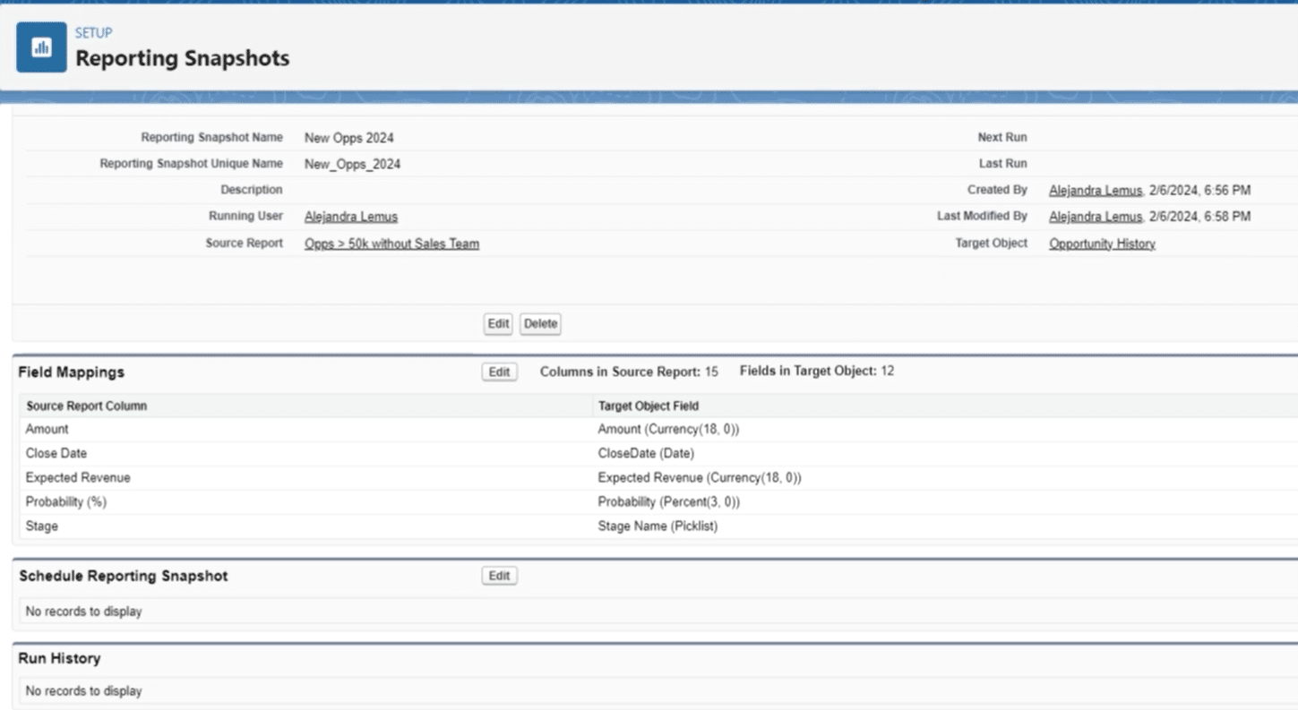Click the Probability (%) source column cell
Image resolution: width=1298 pixels, height=710 pixels.
point(65,501)
